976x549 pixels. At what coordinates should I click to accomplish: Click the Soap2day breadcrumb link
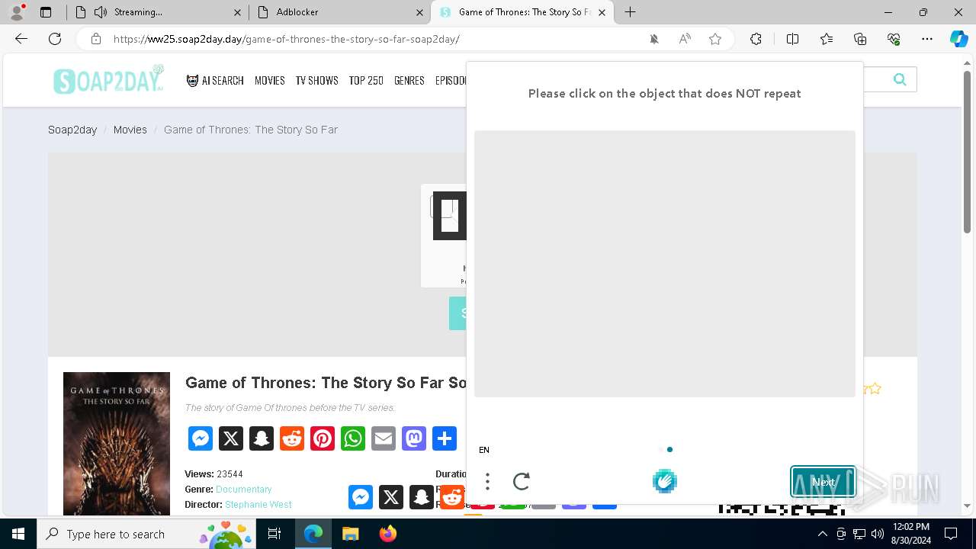click(72, 130)
